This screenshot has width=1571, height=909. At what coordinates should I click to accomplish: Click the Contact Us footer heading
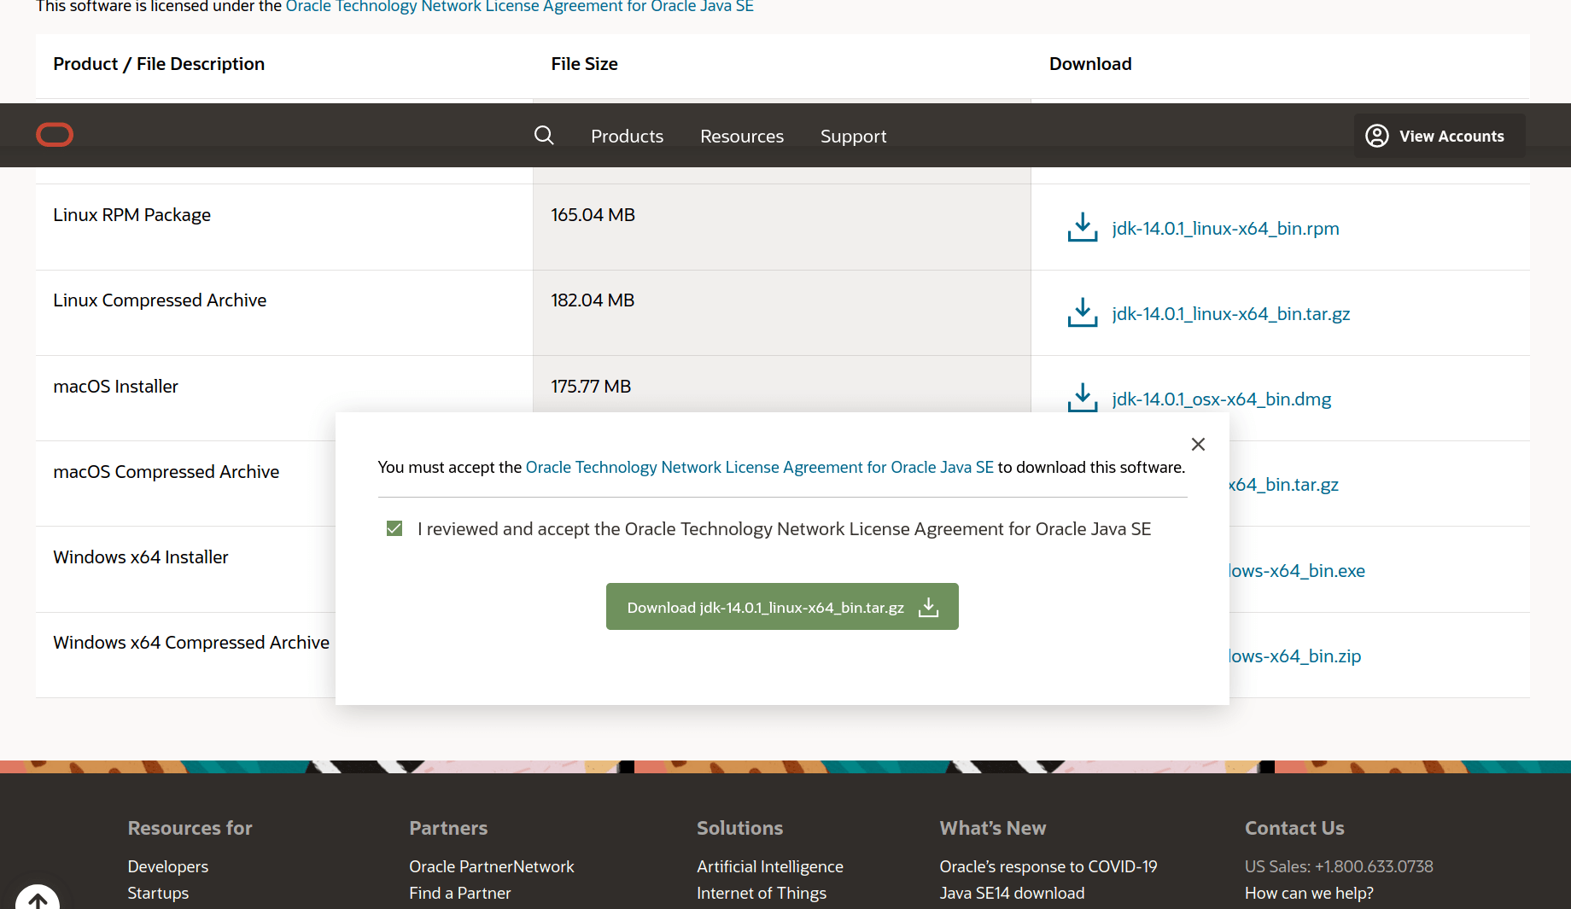pos(1294,828)
